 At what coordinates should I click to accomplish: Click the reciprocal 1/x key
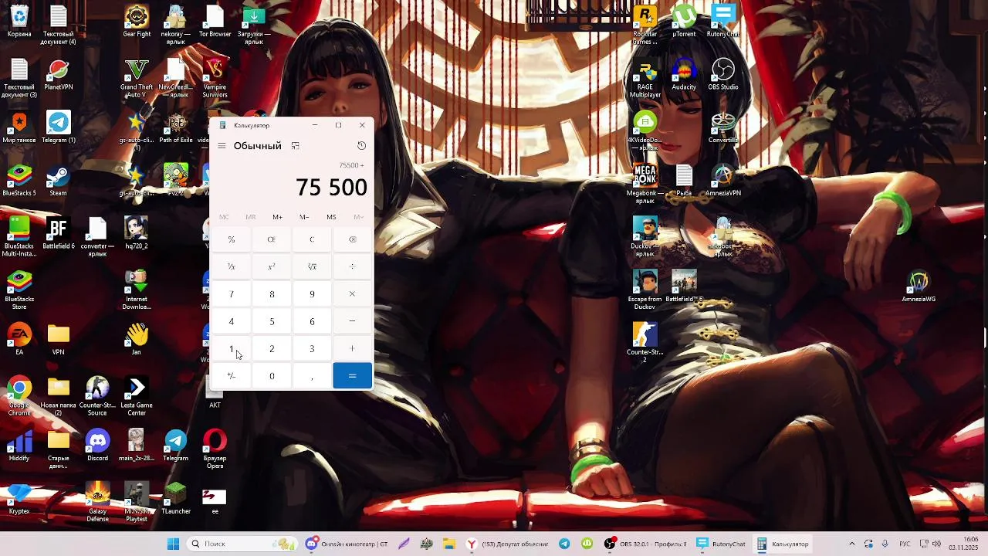point(231,266)
